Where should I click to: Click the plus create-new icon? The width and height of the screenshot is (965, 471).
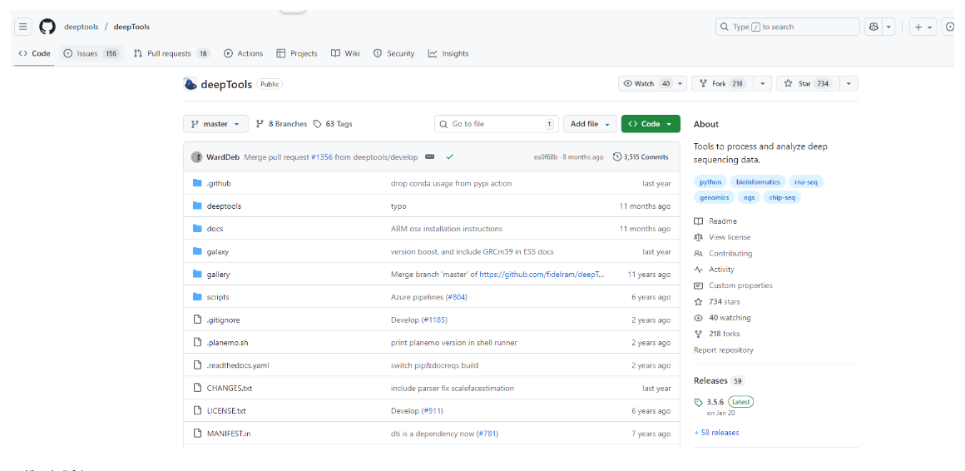[x=918, y=27]
